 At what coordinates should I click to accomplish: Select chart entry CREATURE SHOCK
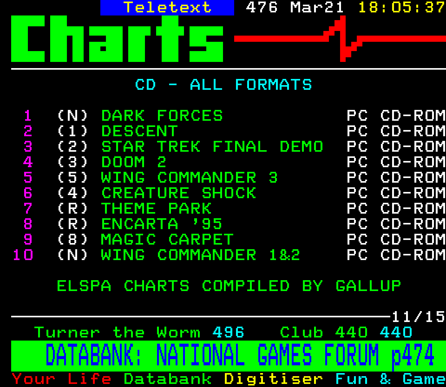(x=179, y=193)
